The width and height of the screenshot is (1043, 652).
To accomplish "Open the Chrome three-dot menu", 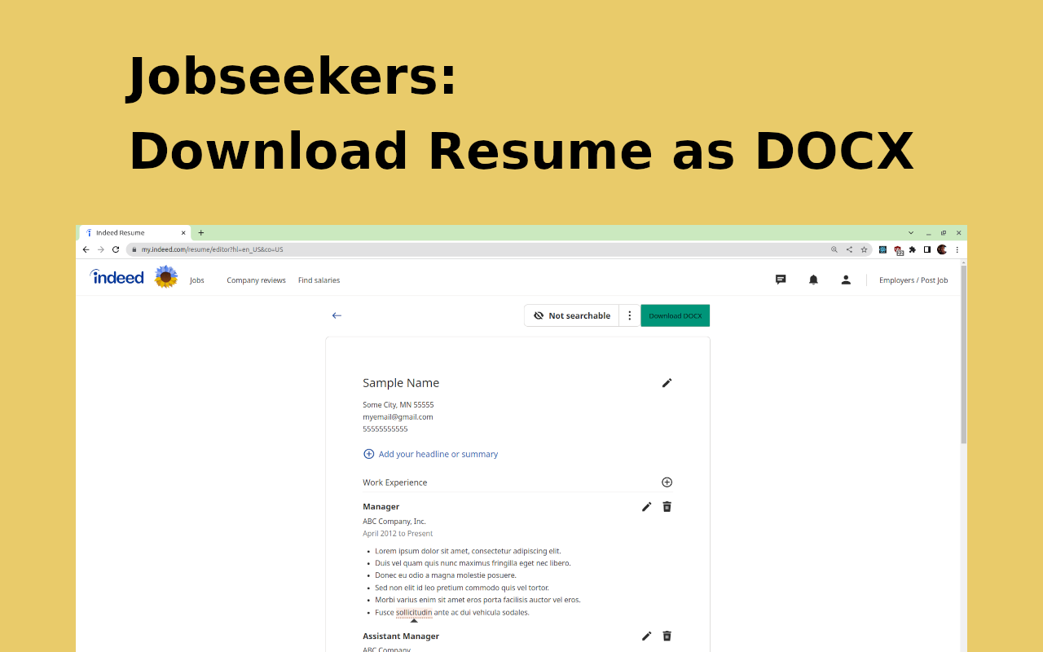I will pyautogui.click(x=957, y=249).
